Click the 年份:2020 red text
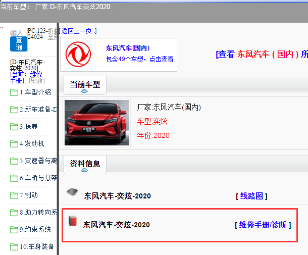 (153, 135)
